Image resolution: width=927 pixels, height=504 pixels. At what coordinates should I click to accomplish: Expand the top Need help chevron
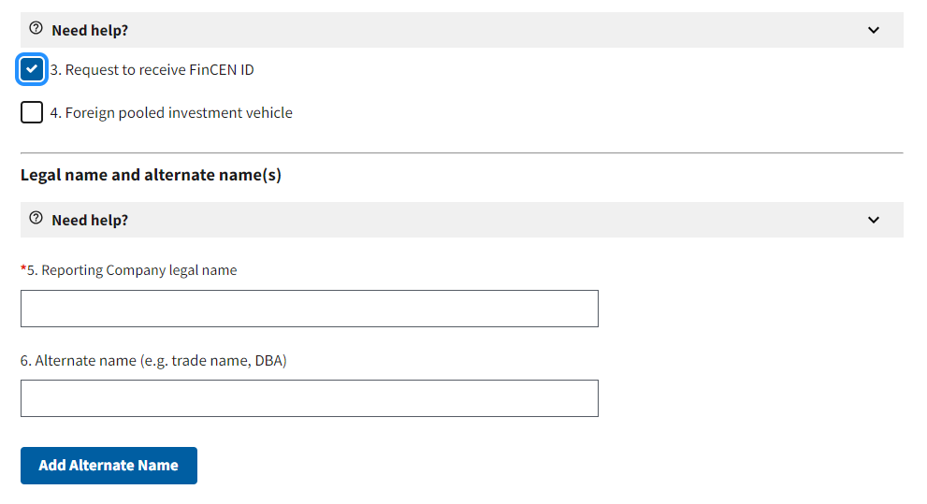(873, 30)
